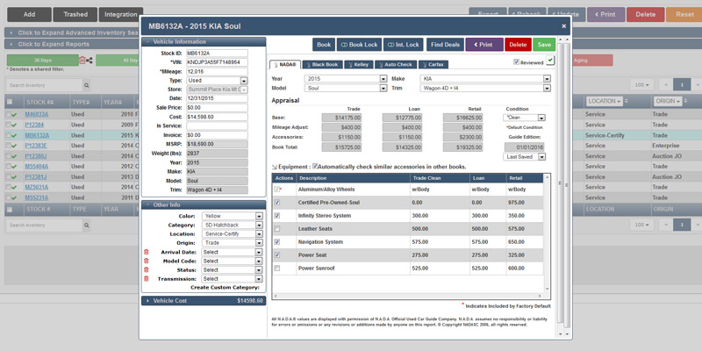
Task: Open the Trim dropdown Wagon 4D
Action: tap(485, 89)
